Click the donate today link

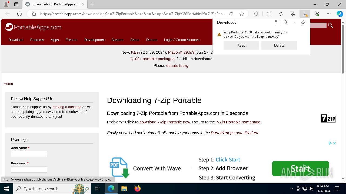177,65
